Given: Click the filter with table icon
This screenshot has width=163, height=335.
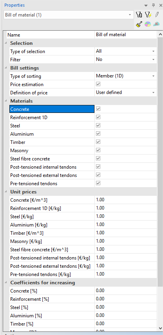Looking at the screenshot, I should pos(139,15).
